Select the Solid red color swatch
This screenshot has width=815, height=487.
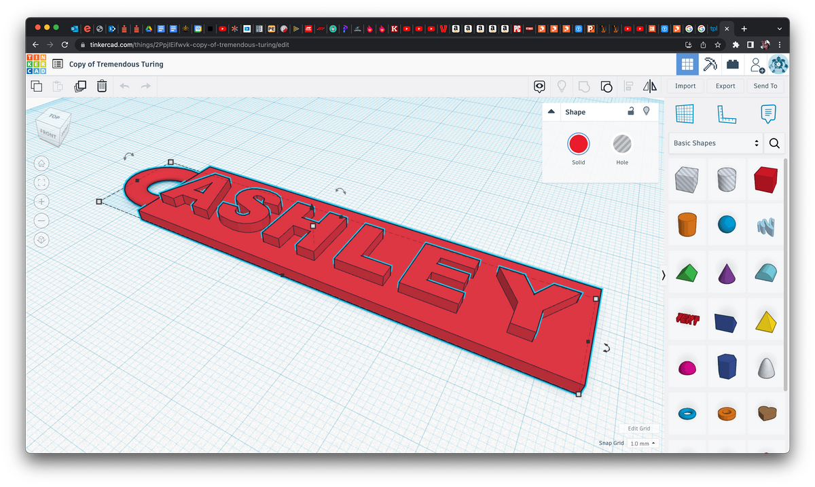pos(578,143)
